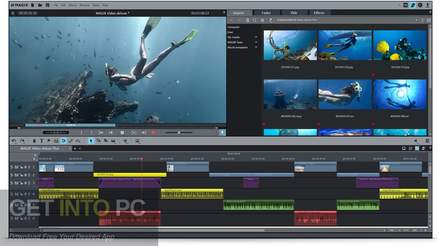Screen dimensions: 441x246
Task: Open the Media Pool path dropdown arrow
Action: [x=417, y=20]
